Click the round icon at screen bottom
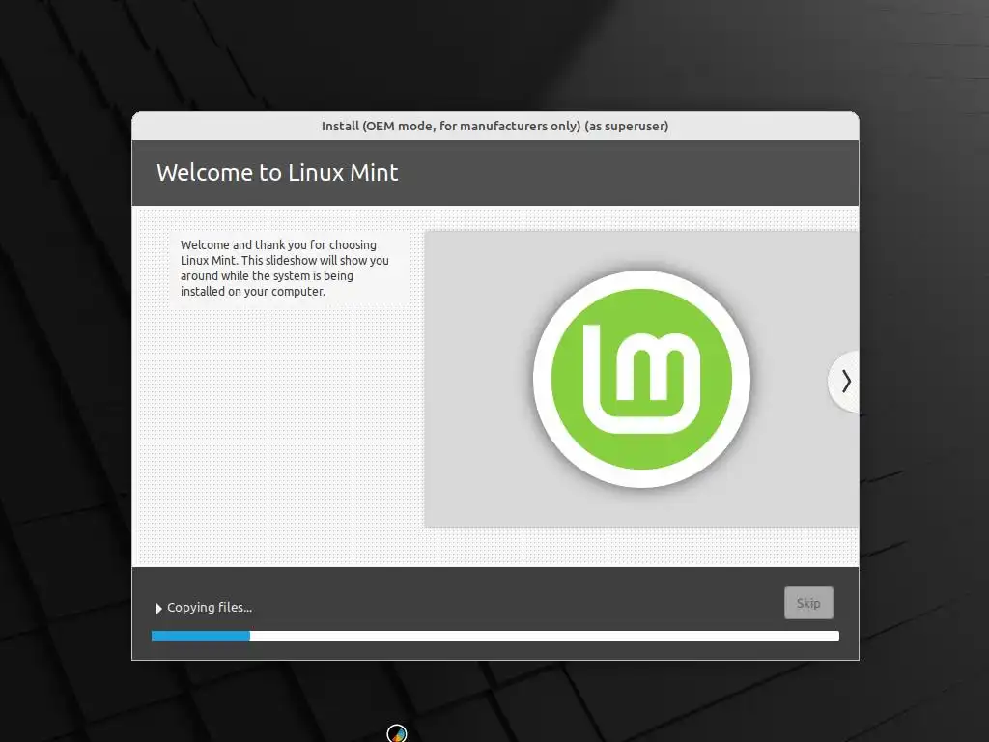 pos(397,733)
